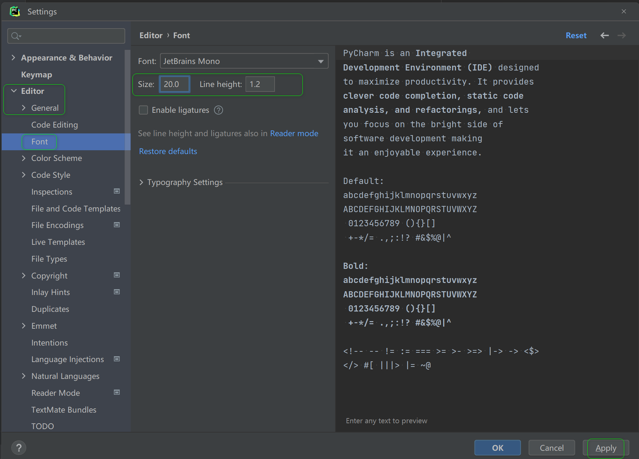
Task: Select Keymap in settings tree
Action: [36, 75]
